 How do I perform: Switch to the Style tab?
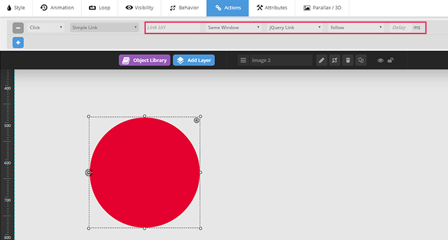click(x=16, y=8)
